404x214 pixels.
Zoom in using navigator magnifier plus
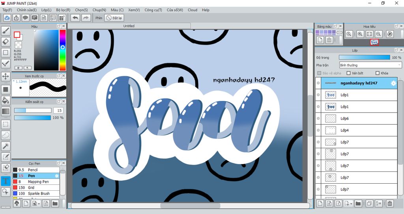coord(360,34)
